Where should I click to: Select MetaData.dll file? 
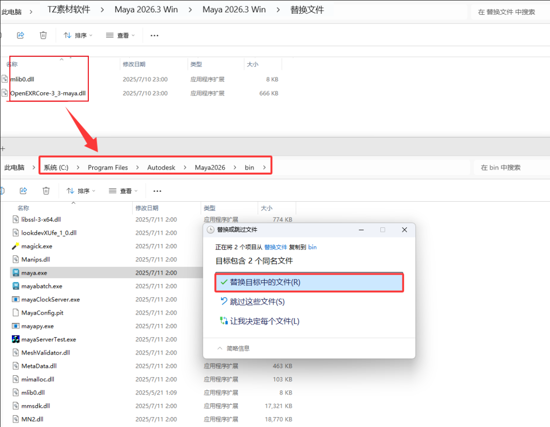[39, 366]
